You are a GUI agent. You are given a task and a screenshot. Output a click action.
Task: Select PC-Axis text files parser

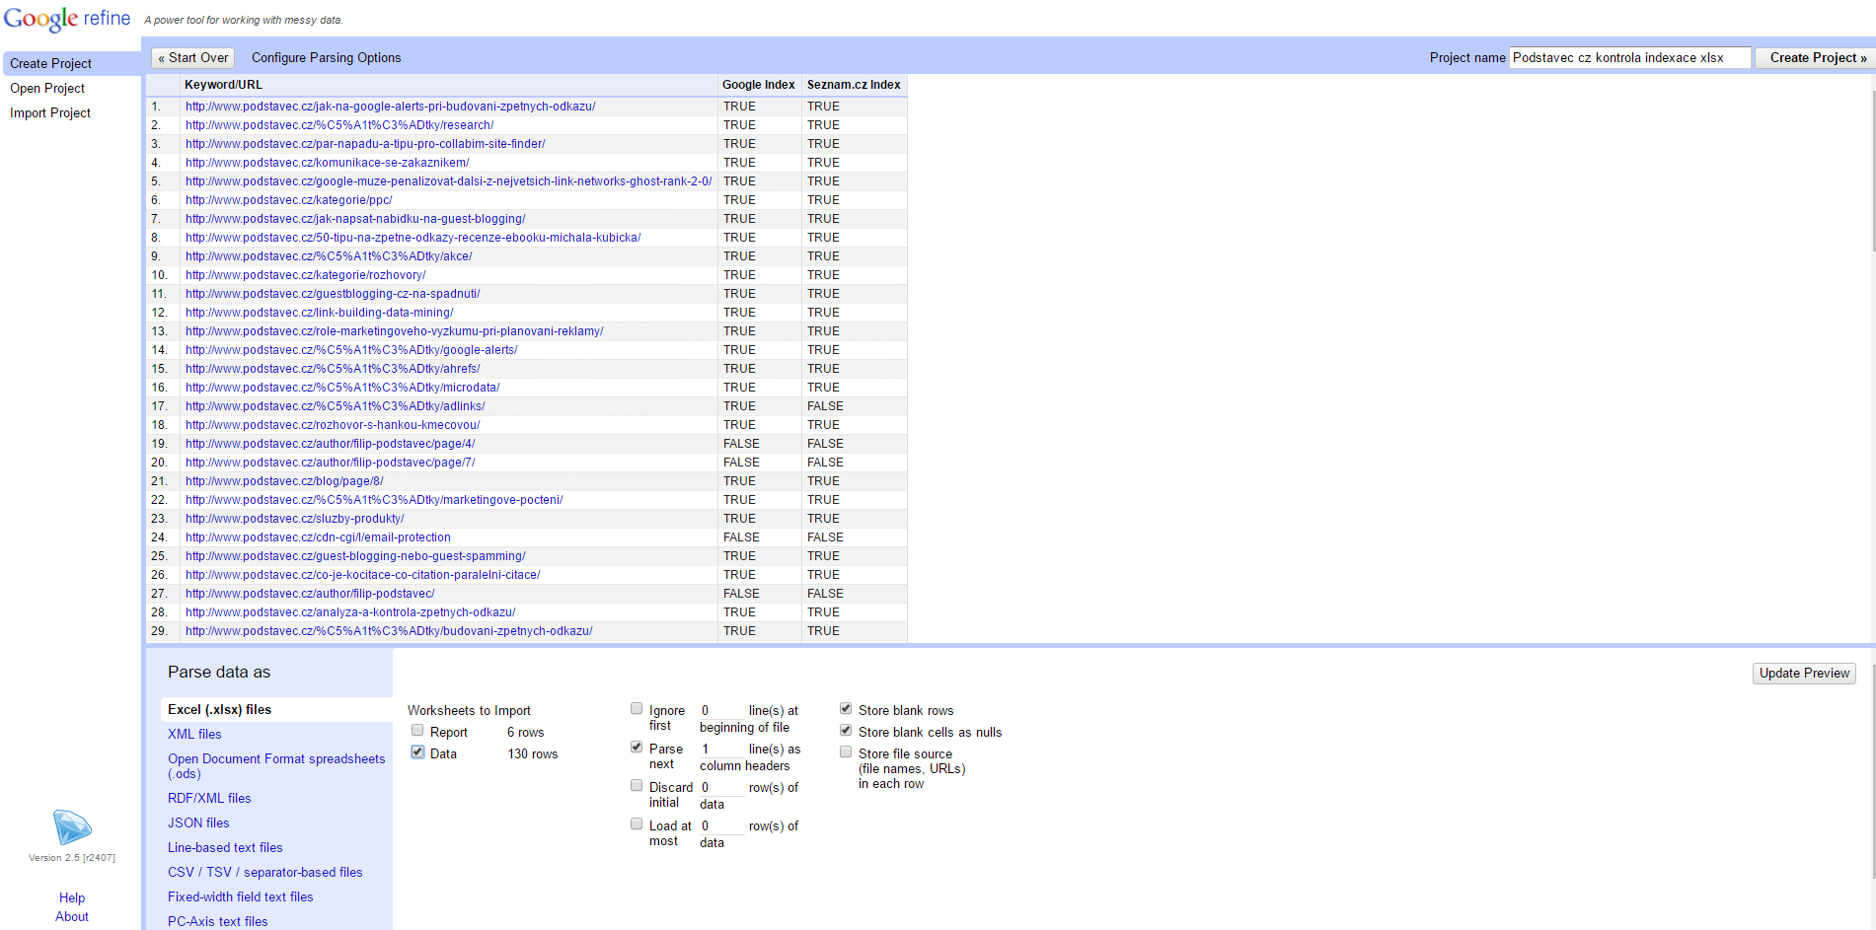(218, 921)
